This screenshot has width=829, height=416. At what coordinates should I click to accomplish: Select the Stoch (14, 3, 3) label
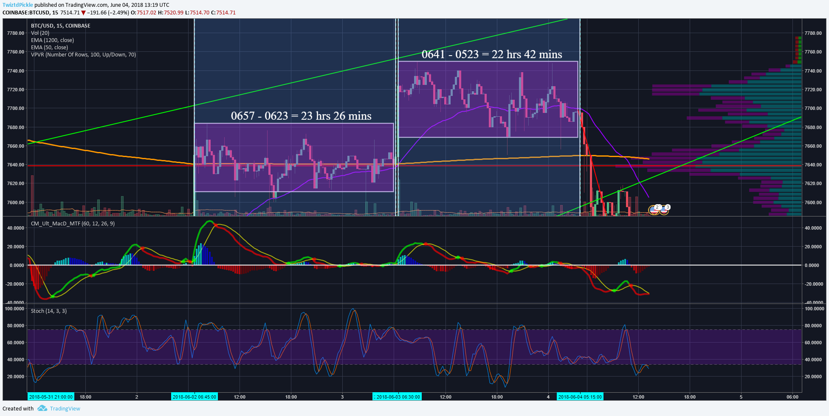(48, 311)
